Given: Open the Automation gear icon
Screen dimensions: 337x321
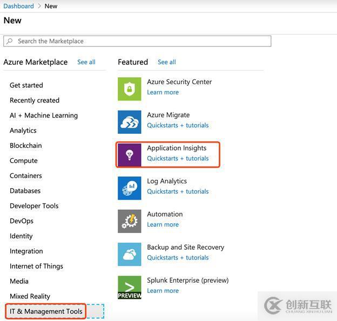Looking at the screenshot, I should [130, 221].
